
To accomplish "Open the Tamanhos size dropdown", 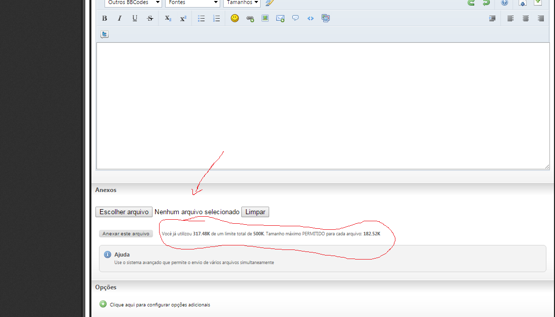I will pos(242,3).
